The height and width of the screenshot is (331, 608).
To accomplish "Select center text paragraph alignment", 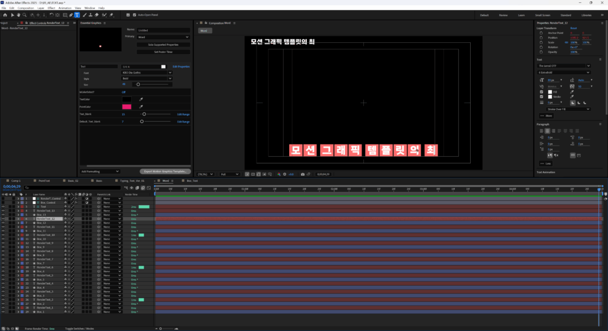I will 547,131.
